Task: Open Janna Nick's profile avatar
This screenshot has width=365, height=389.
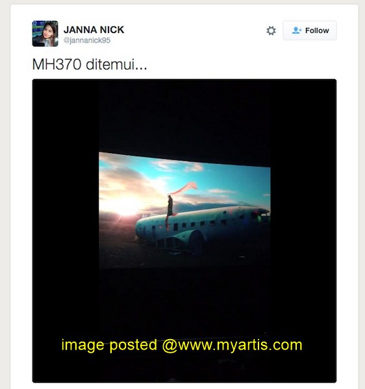Action: [x=45, y=34]
